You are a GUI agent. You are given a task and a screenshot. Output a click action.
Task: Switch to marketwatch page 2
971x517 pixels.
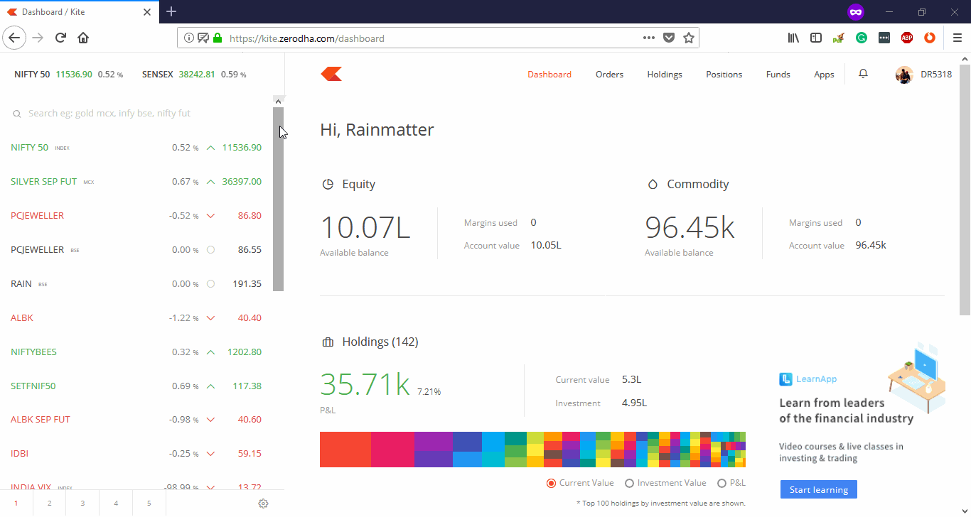pyautogui.click(x=49, y=503)
